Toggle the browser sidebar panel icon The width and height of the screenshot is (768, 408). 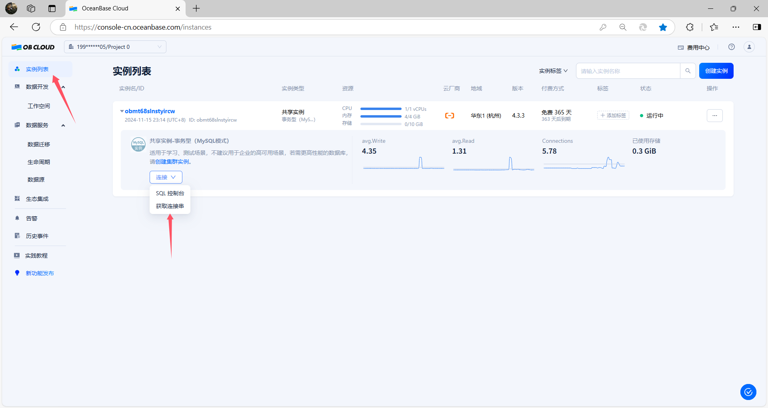click(757, 27)
